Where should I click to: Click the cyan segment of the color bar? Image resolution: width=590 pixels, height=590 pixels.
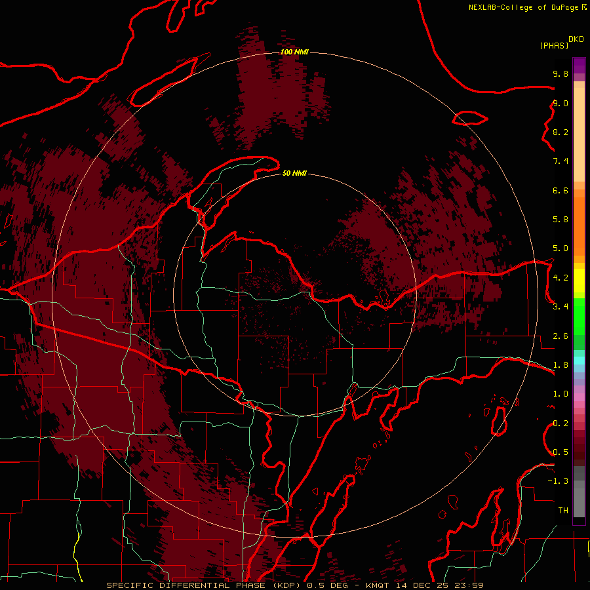tap(579, 361)
